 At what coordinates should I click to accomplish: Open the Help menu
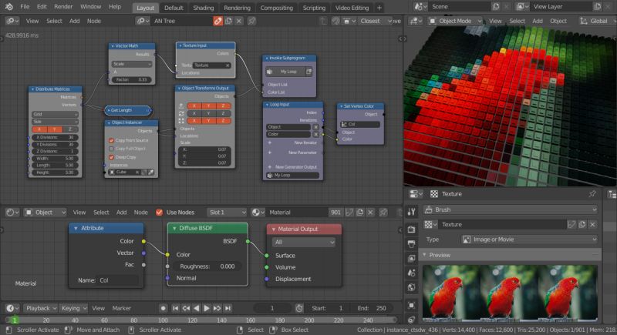point(115,7)
